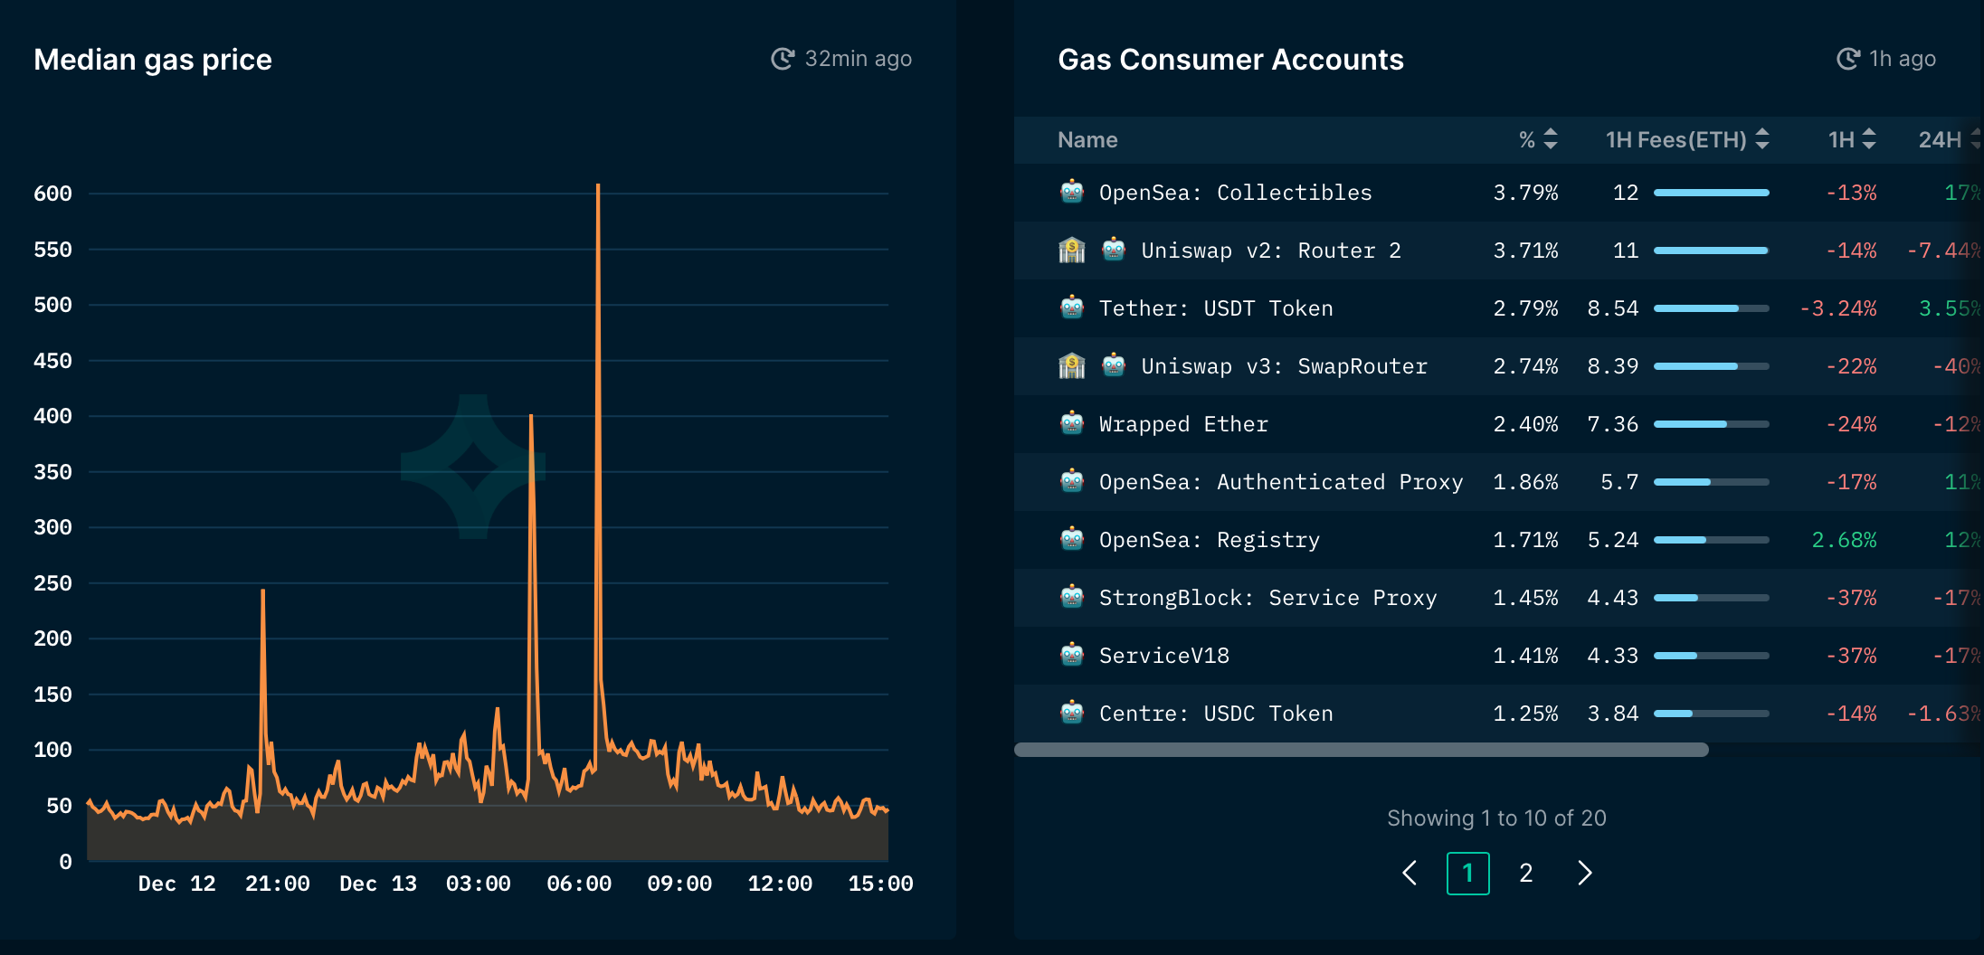Viewport: 1984px width, 955px height.
Task: Click robot icon in Uniswap v2: Router 2 row
Action: pos(1114,250)
